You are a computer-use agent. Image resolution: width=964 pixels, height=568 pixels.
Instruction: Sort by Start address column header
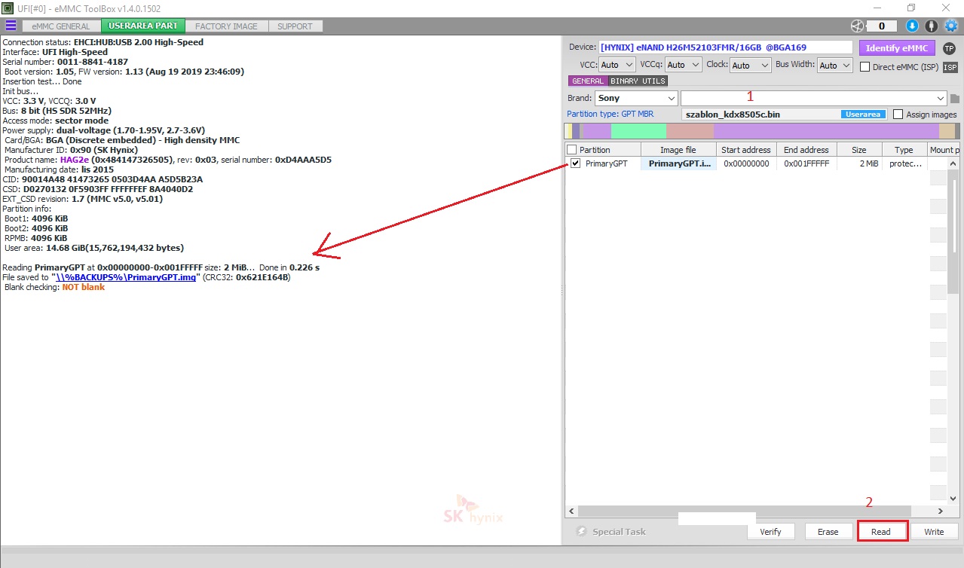pyautogui.click(x=746, y=150)
